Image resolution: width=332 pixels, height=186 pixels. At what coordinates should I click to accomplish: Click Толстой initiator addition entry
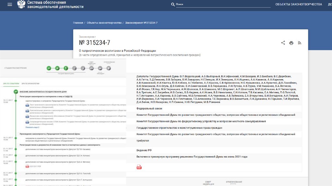pyautogui.click(x=58, y=173)
